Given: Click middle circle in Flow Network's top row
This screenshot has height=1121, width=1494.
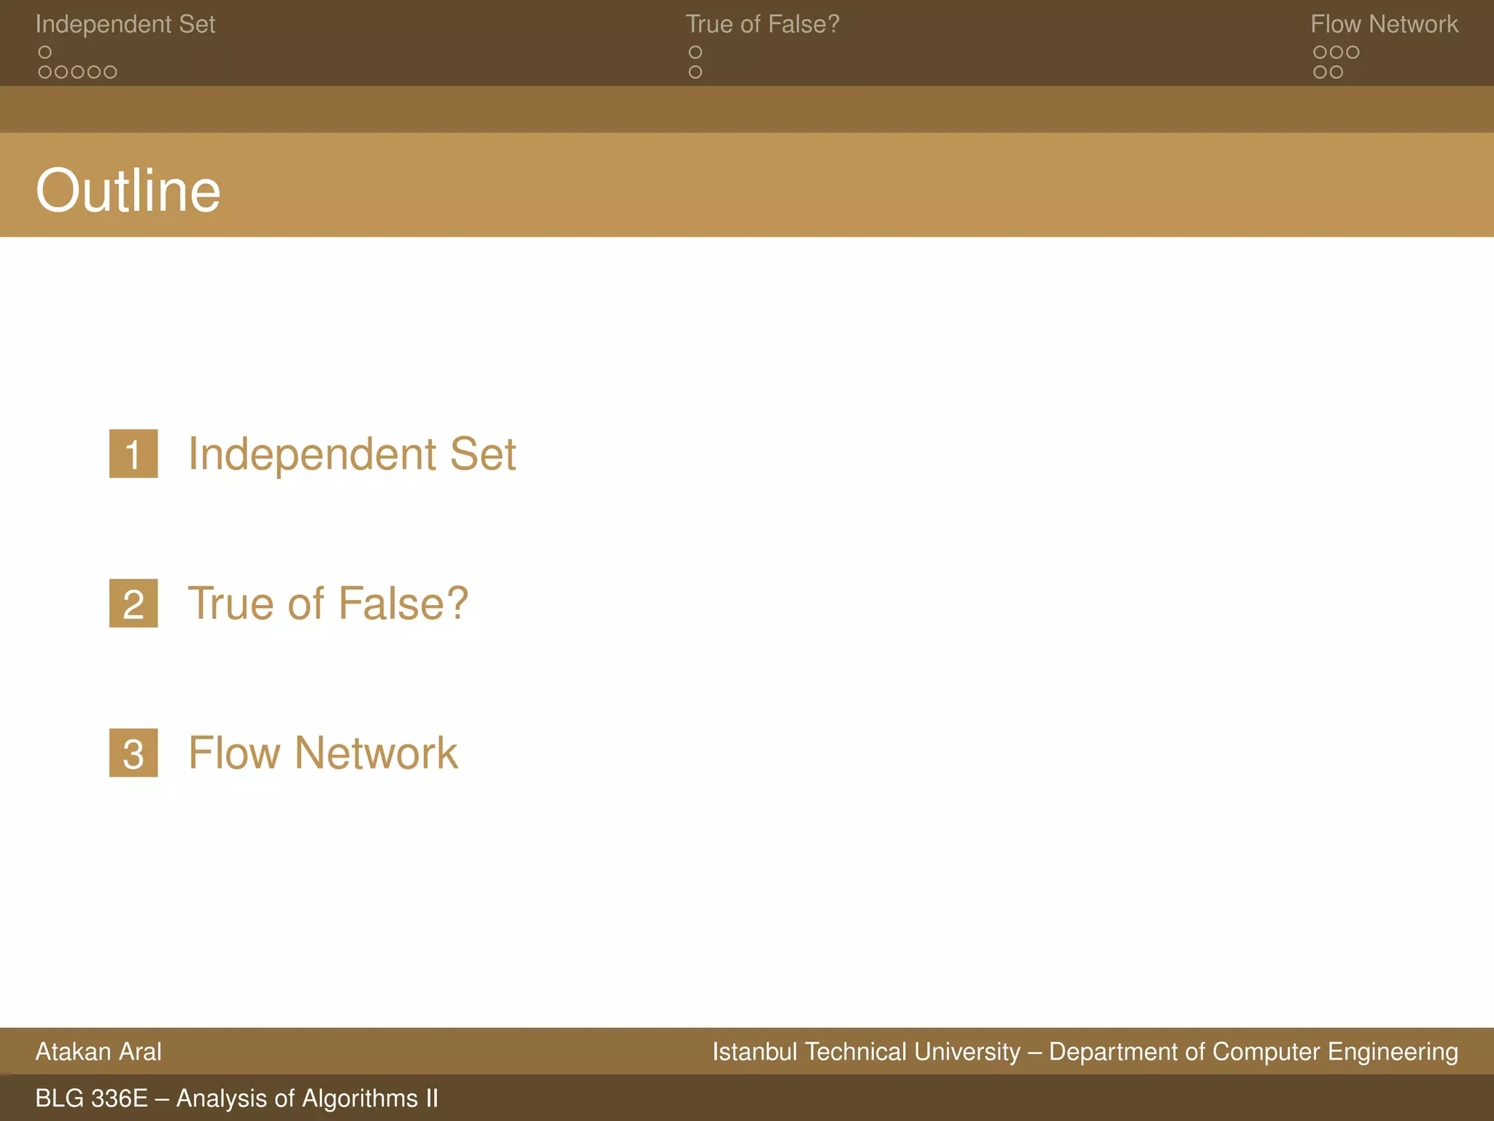Looking at the screenshot, I should 1336,53.
